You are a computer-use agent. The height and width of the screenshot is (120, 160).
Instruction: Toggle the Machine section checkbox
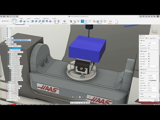[x=142, y=70]
